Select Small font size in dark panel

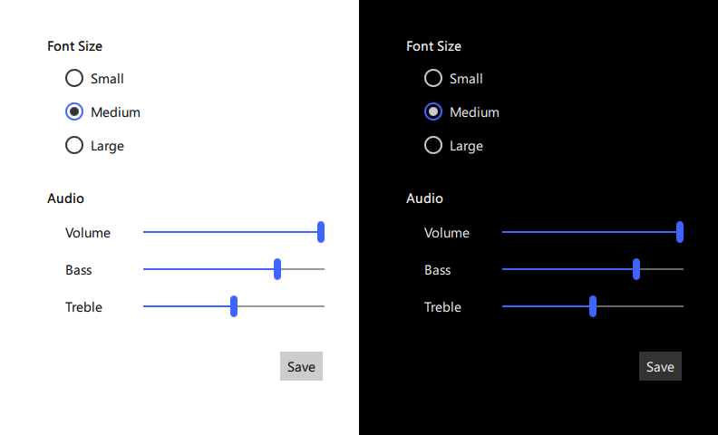[433, 79]
